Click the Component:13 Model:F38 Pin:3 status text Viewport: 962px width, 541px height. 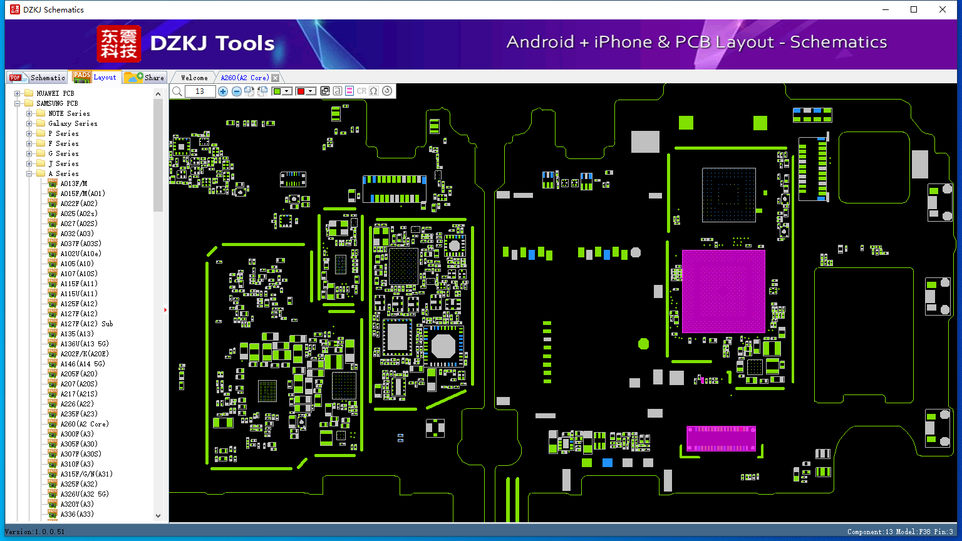pyautogui.click(x=900, y=532)
